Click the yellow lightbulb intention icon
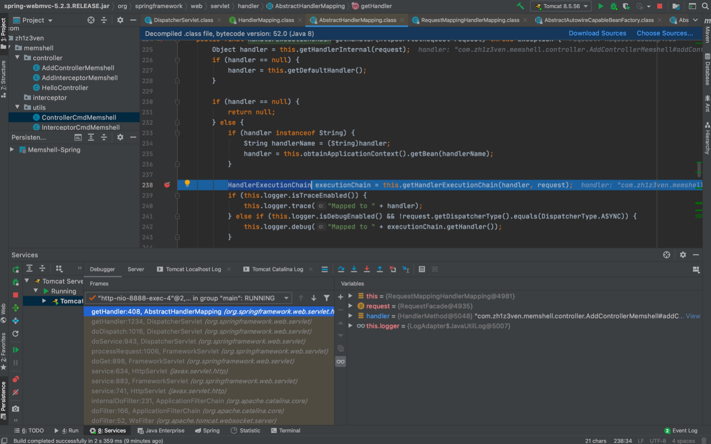Screen dimensions: 711x444 tap(187, 184)
